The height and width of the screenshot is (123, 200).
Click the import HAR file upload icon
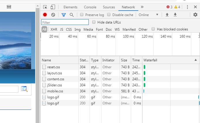click(x=167, y=15)
